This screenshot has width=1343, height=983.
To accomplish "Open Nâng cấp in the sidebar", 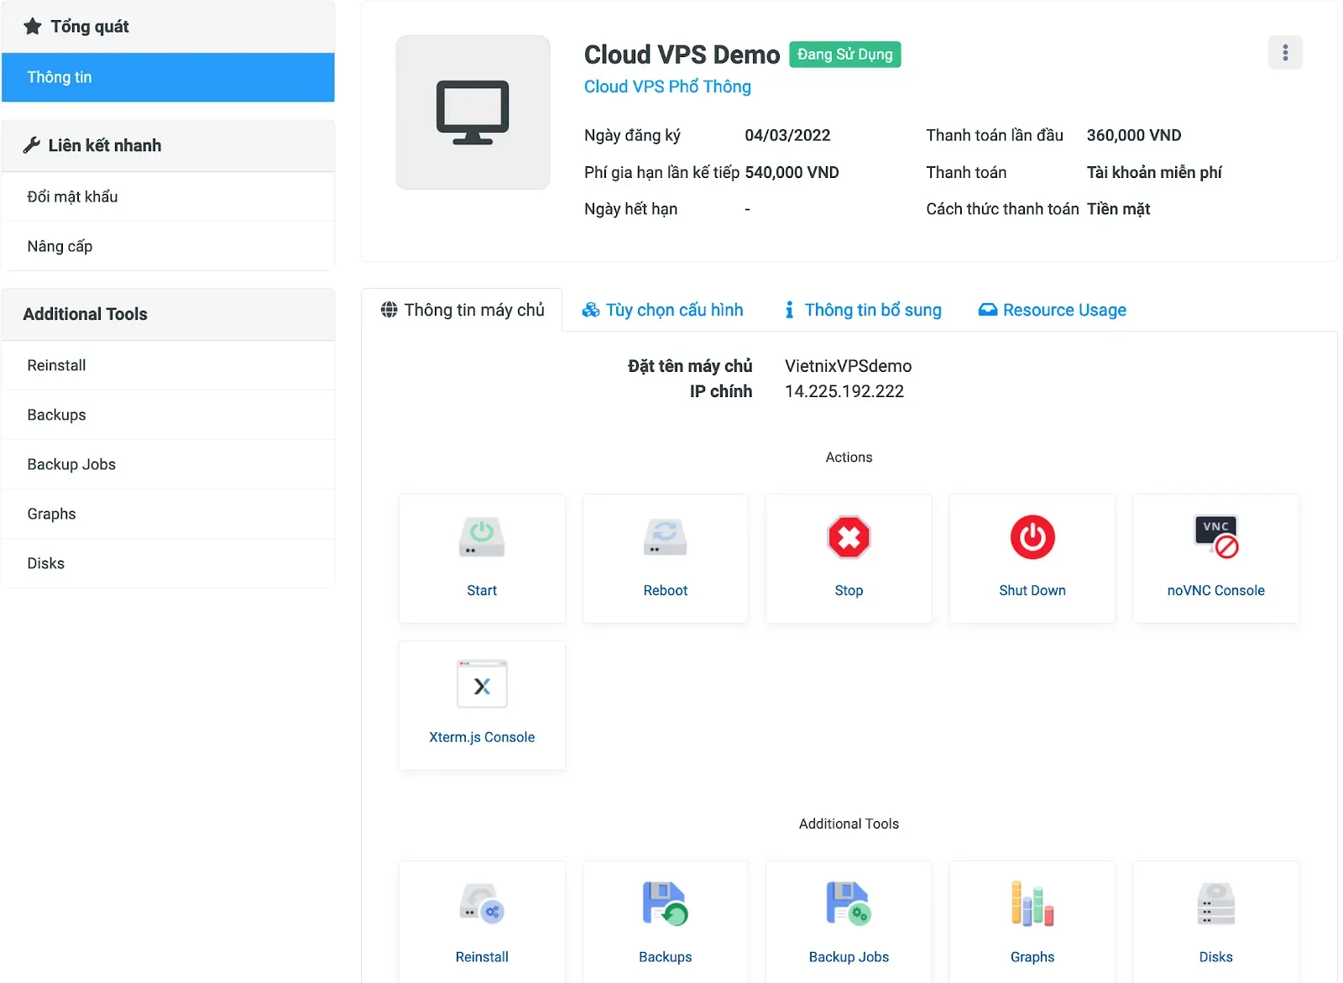I will [168, 246].
